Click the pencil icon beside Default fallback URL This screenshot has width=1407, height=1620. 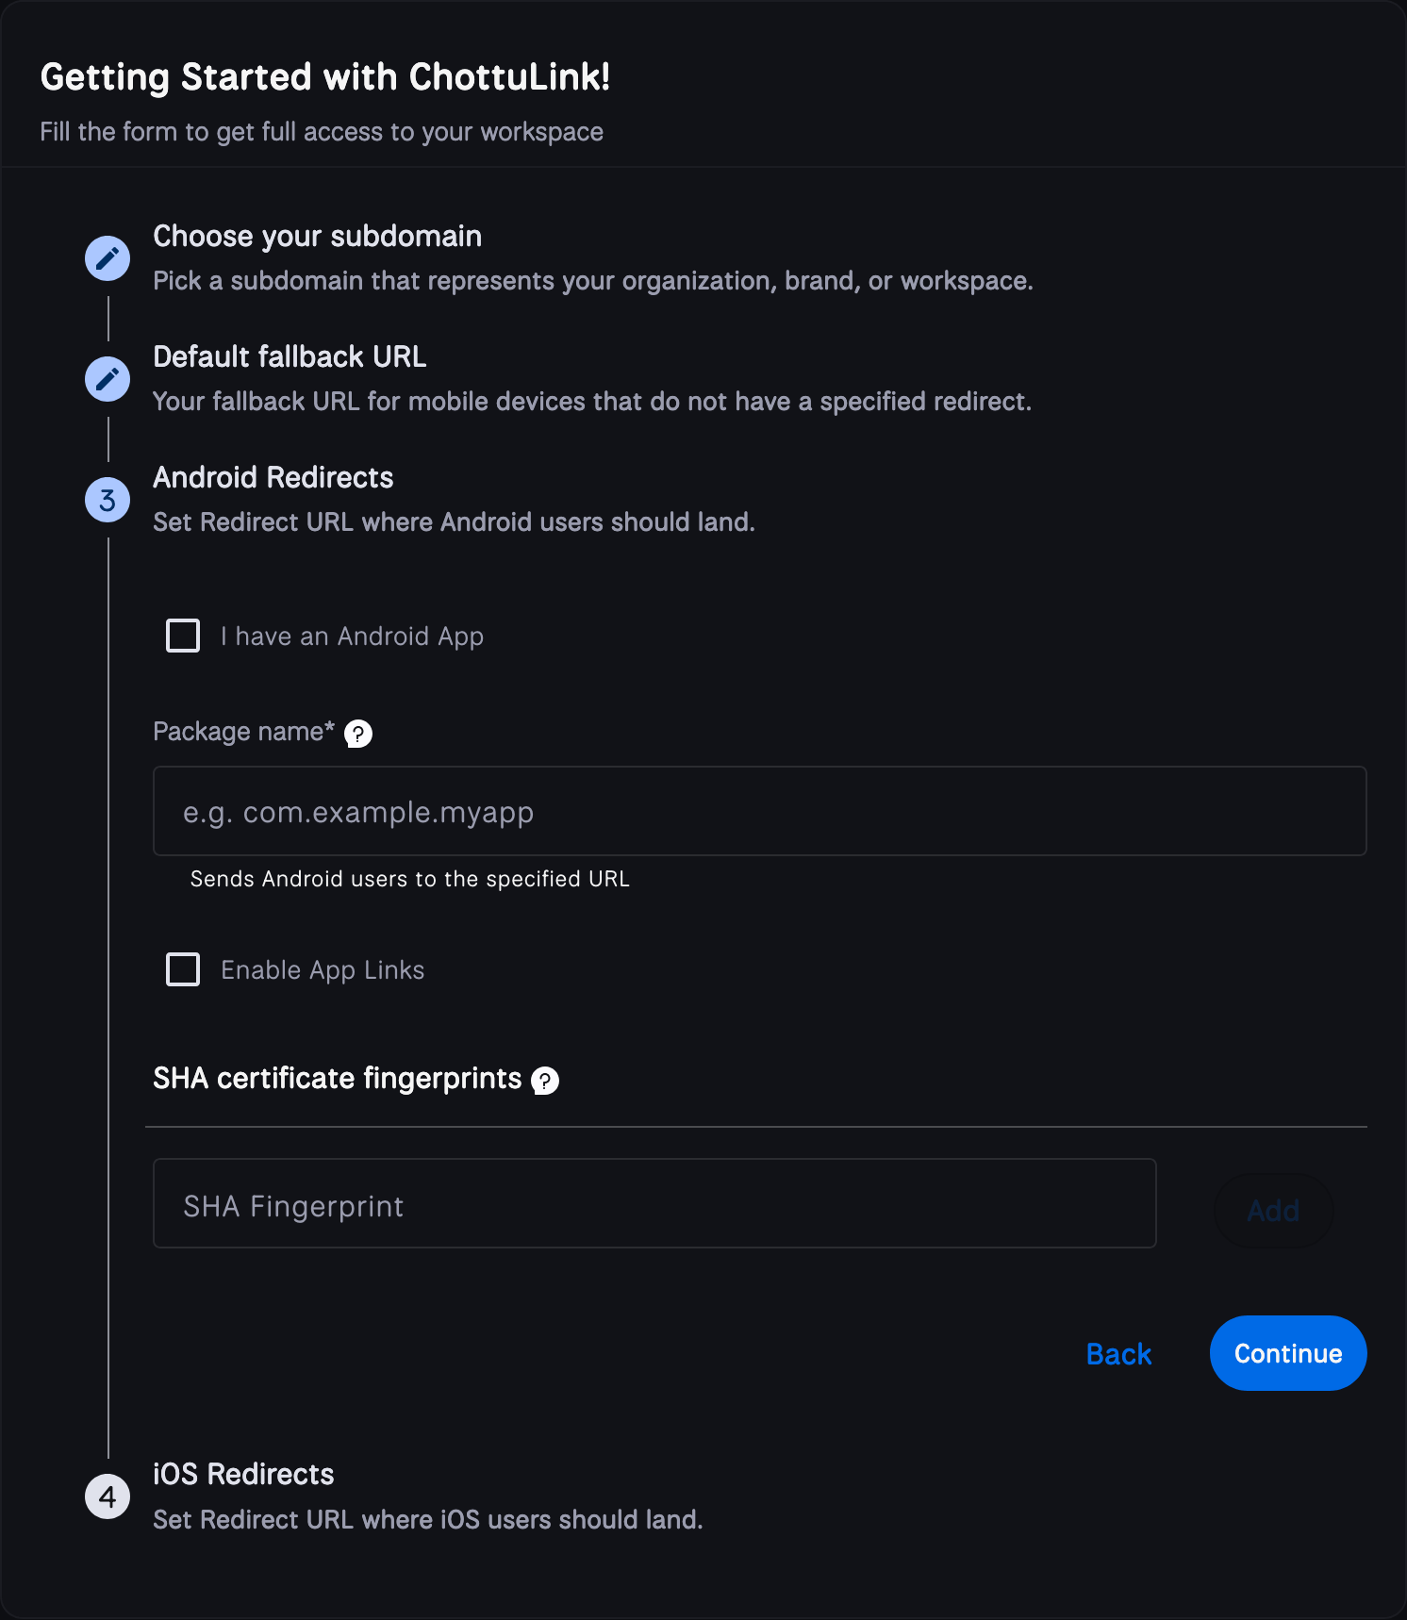pyautogui.click(x=107, y=379)
